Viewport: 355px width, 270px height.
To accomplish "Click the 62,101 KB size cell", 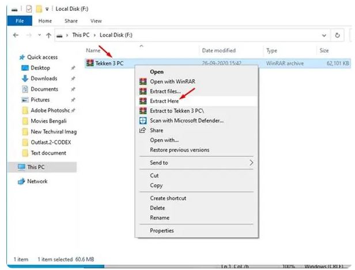I will (338, 63).
